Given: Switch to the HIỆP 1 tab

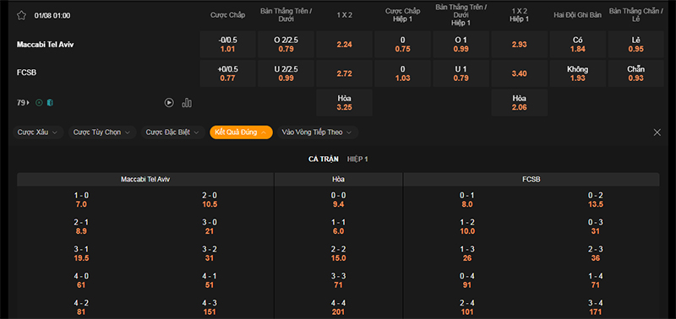Looking at the screenshot, I should 357,159.
